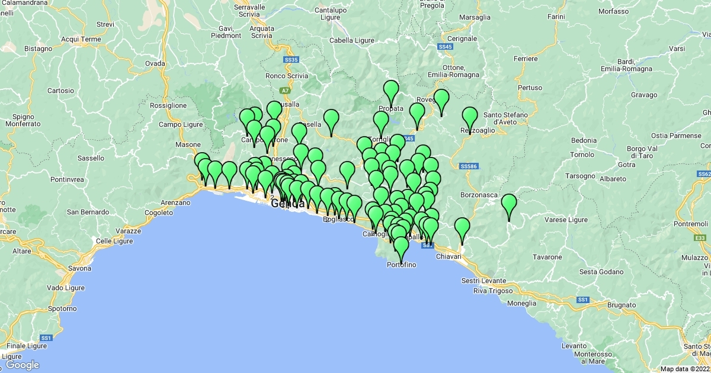Select the Ronco Scrivia label
This screenshot has width=711, height=373.
coord(287,75)
